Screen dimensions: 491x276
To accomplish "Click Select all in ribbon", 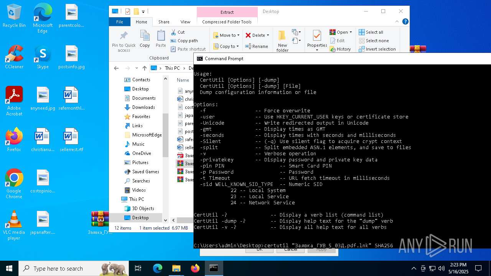I will coord(371,32).
